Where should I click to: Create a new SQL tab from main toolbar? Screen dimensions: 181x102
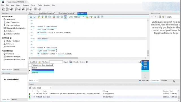coord(3,9)
